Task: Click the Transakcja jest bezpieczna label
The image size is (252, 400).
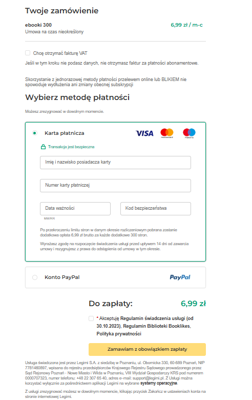Action: (71, 147)
